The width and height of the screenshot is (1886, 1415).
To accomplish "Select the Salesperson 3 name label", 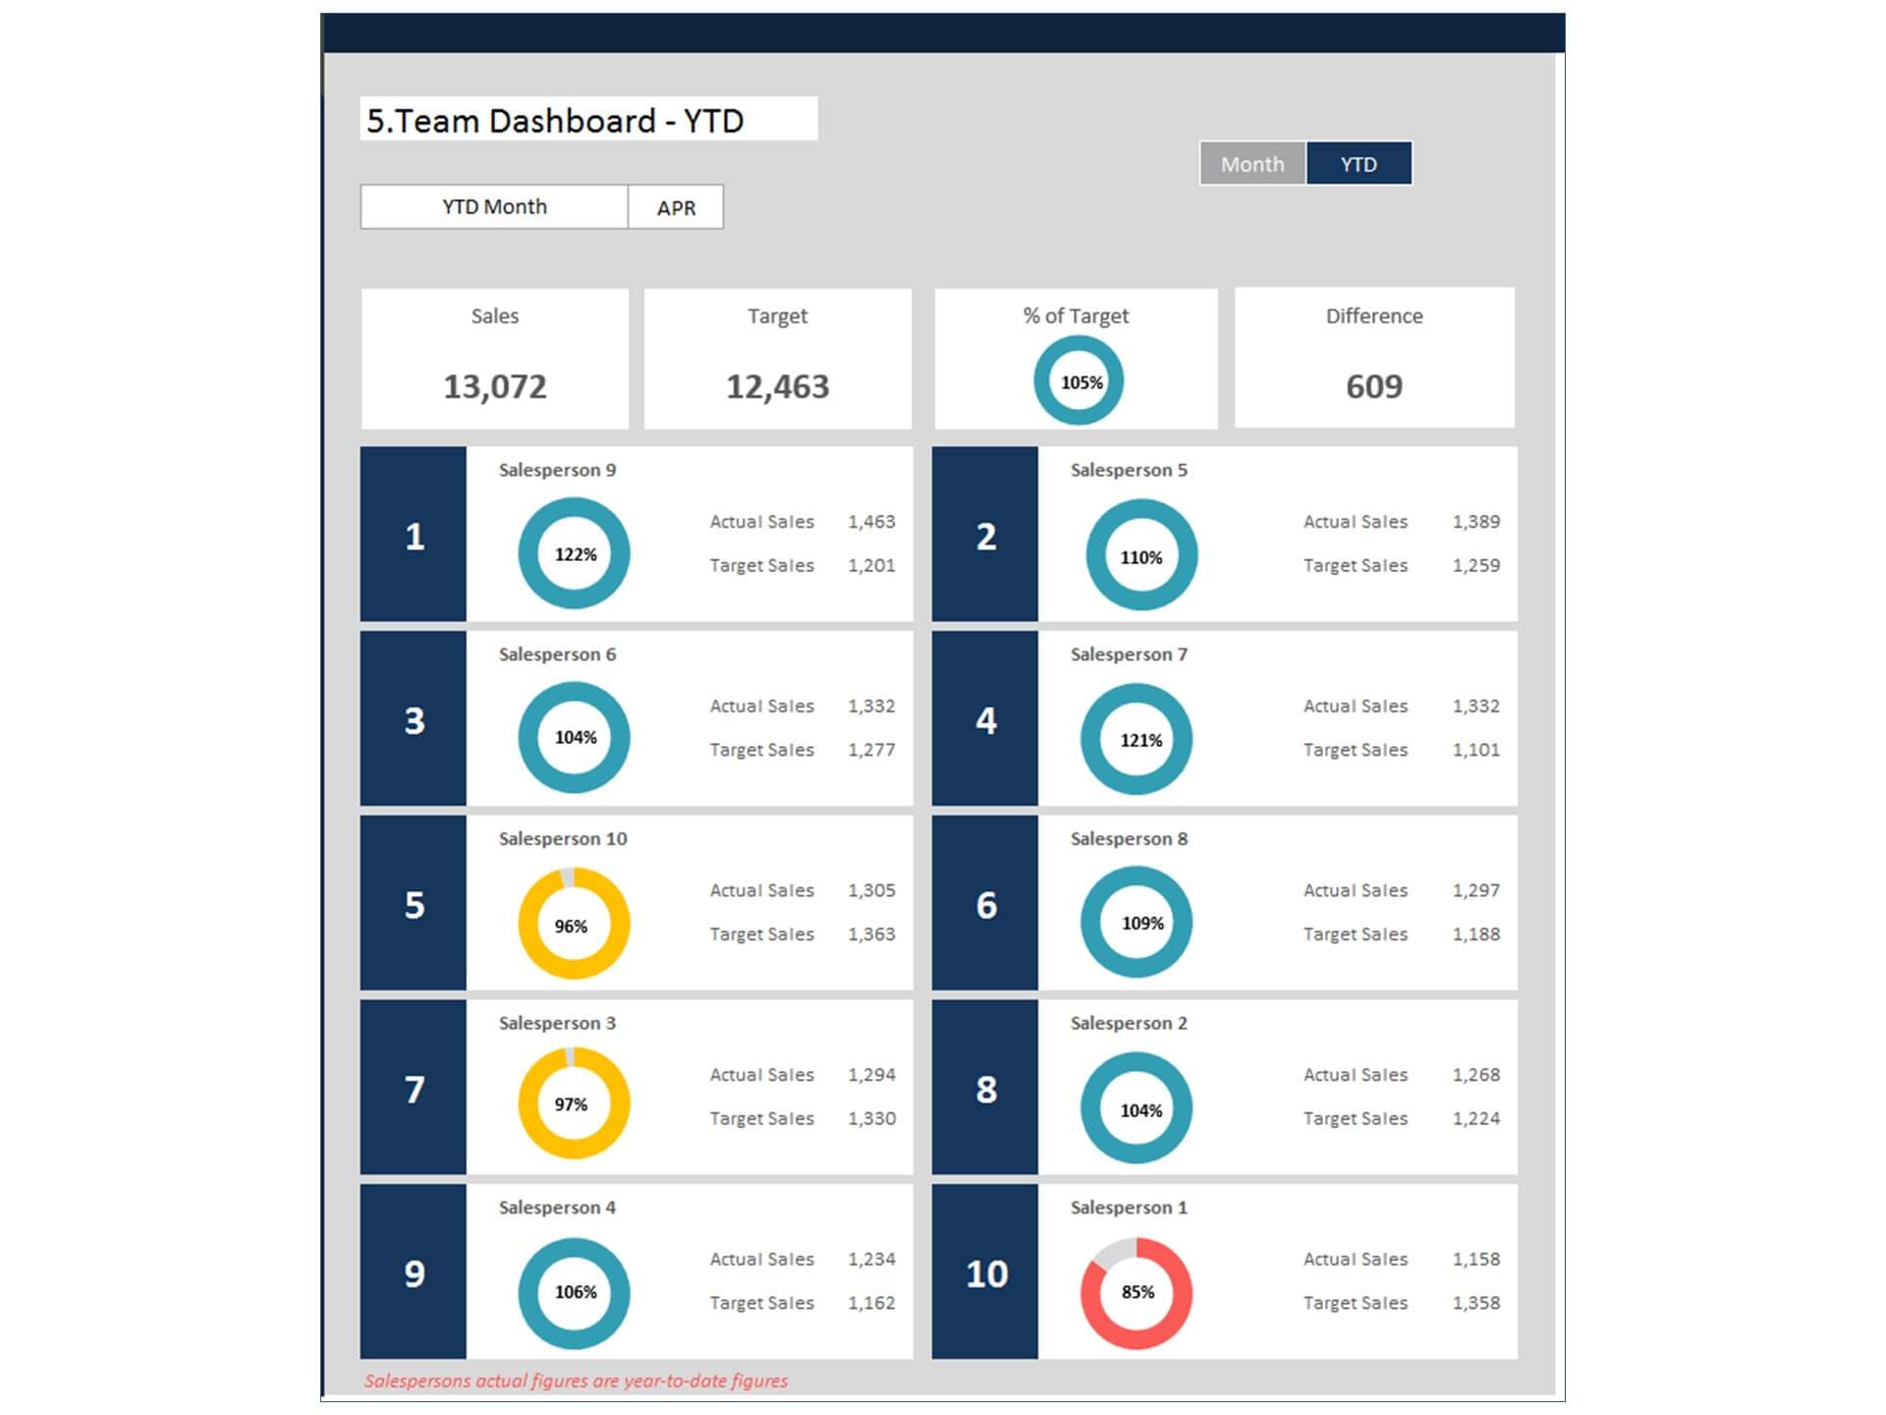I will pyautogui.click(x=557, y=1024).
